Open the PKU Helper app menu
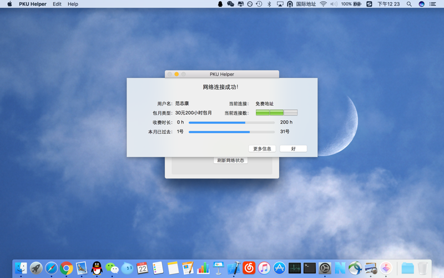The height and width of the screenshot is (278, 444). click(33, 4)
